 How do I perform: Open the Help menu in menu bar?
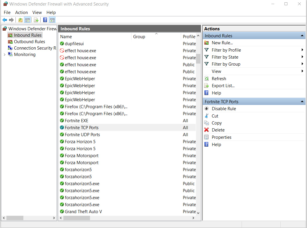[x=51, y=13]
